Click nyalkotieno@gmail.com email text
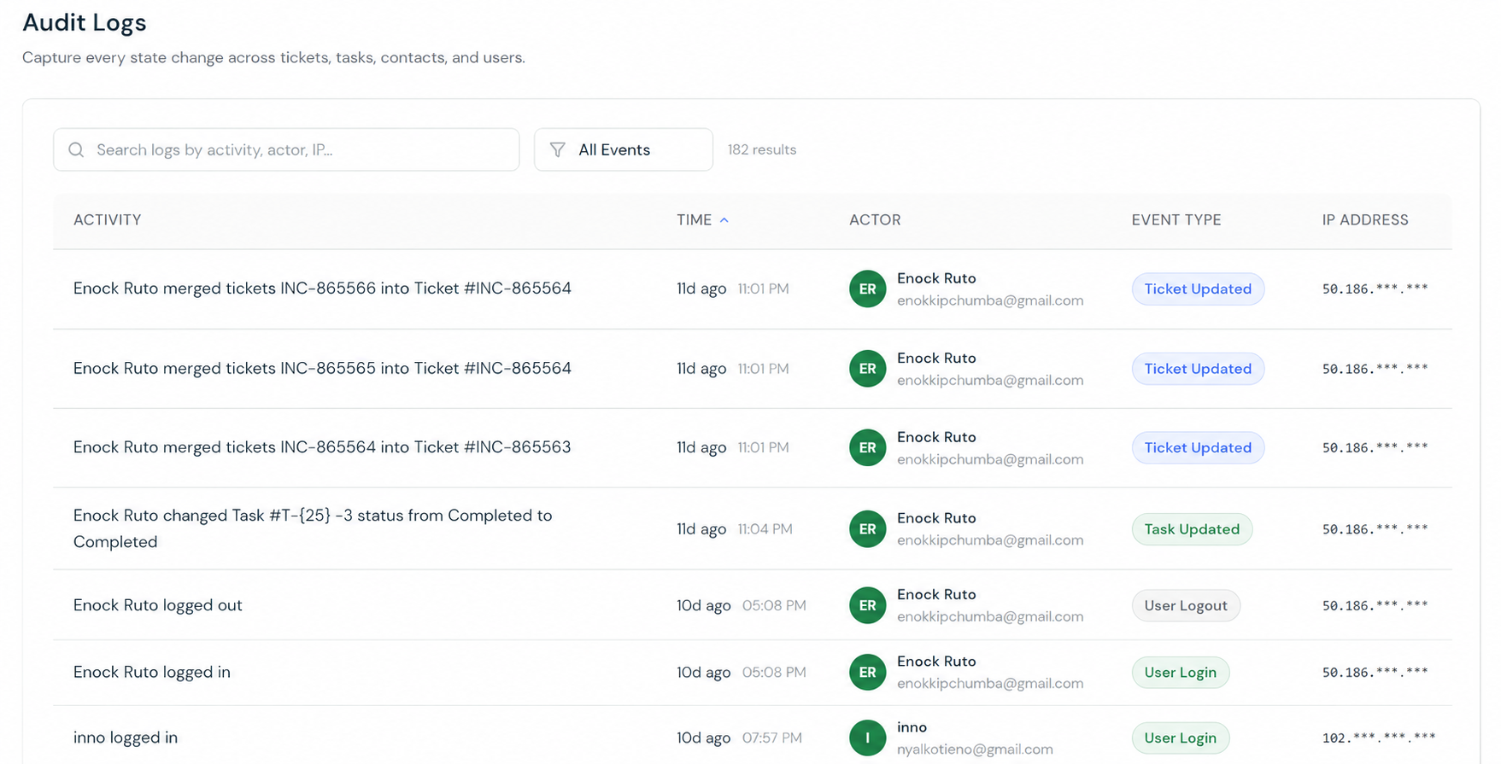 tap(975, 749)
